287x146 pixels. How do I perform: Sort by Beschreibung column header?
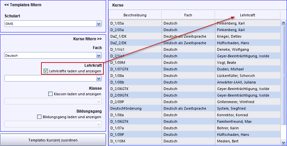[x=135, y=15]
